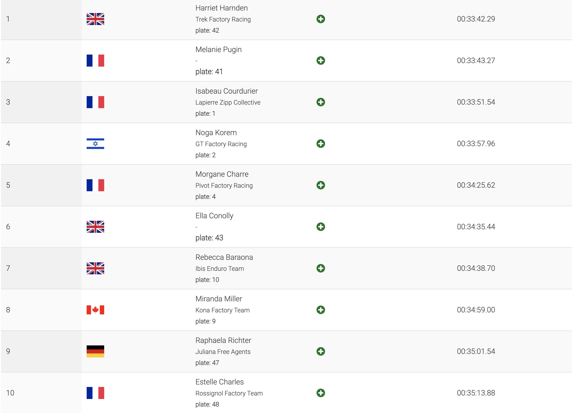Expand Rebecca Baraona's result row
Viewport: 574px width, 413px height.
click(320, 268)
